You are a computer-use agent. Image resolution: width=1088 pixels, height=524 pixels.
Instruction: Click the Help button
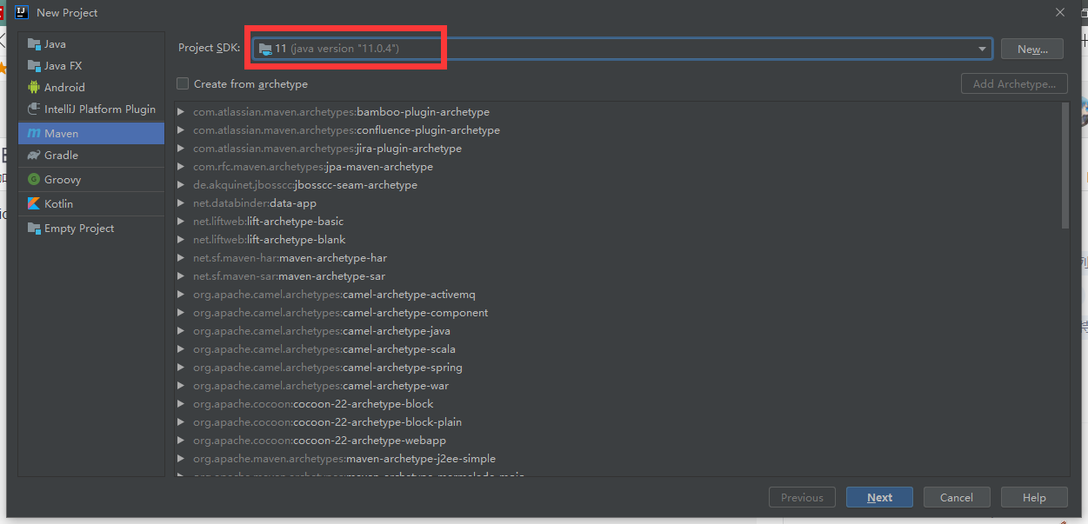[x=1033, y=496]
